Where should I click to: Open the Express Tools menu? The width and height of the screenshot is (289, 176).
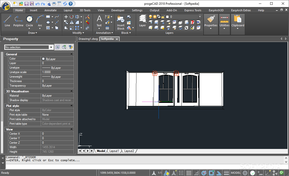click(x=192, y=10)
